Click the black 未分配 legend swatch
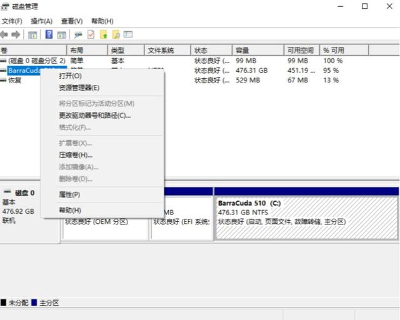 coord(3,302)
